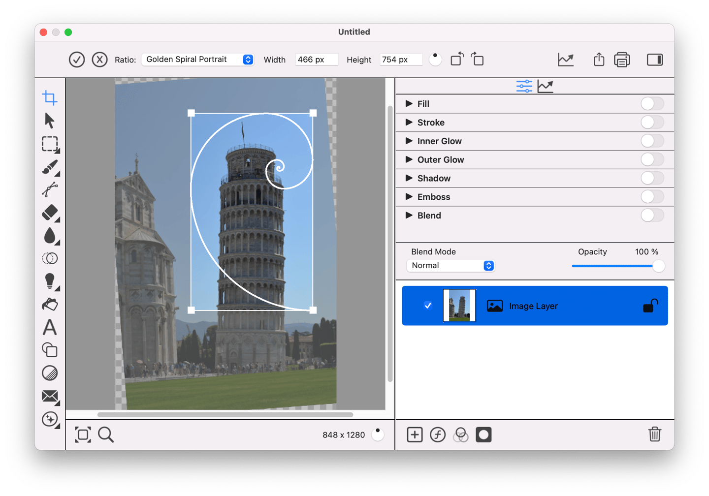Cancel the crop with the X
709x496 pixels.
pos(99,60)
